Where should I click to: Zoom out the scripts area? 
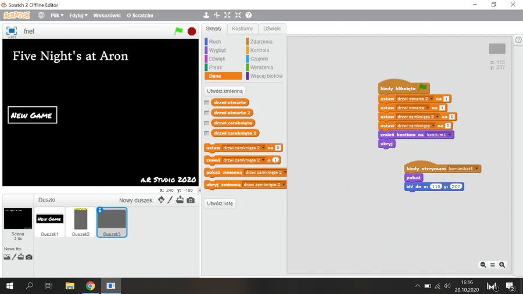(x=483, y=265)
